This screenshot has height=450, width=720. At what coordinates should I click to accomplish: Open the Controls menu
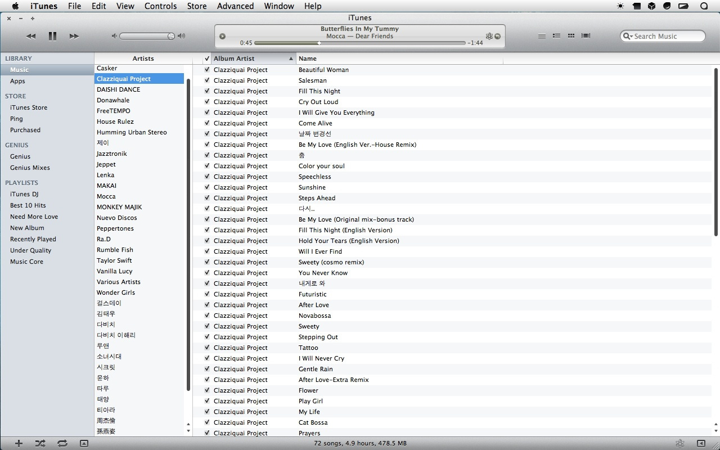tap(161, 6)
